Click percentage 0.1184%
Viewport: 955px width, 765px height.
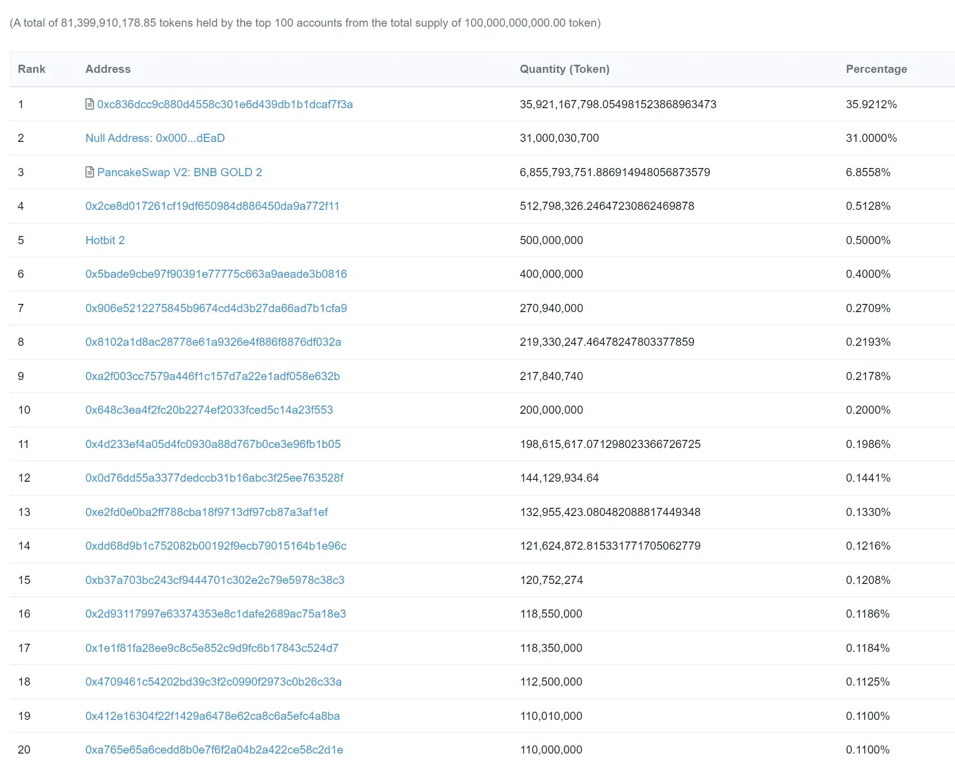(868, 648)
